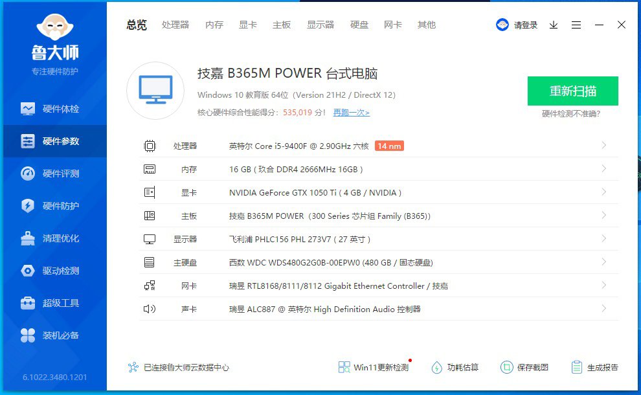Switch to the 主板 tab
Image resolution: width=641 pixels, height=395 pixels.
282,25
